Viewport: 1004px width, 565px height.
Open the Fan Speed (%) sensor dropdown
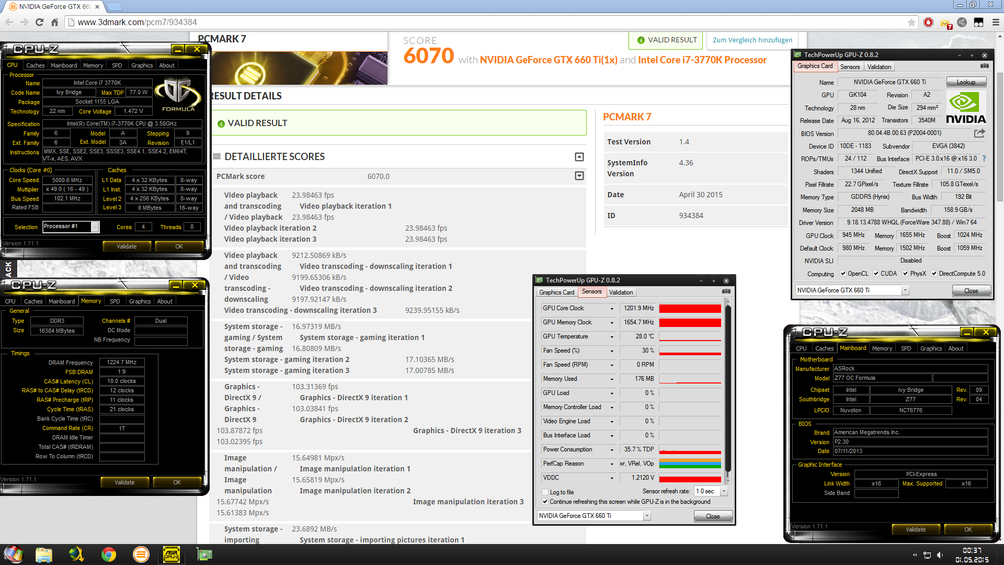coord(612,351)
